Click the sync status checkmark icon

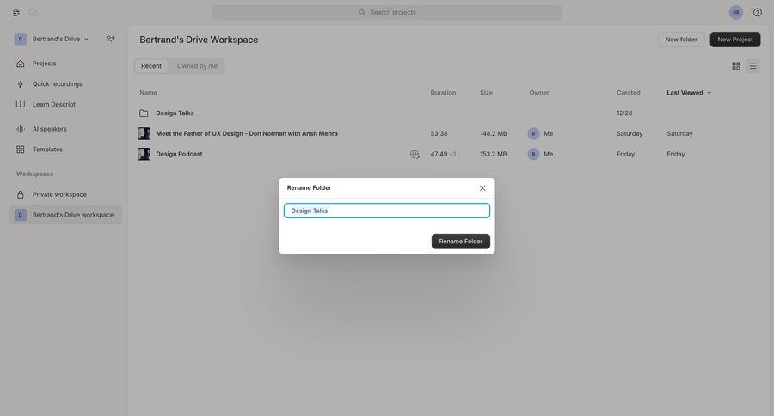33,12
